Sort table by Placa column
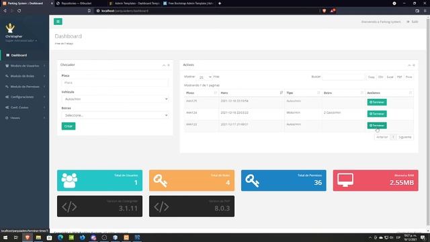This screenshot has width=430, height=242. point(202,93)
